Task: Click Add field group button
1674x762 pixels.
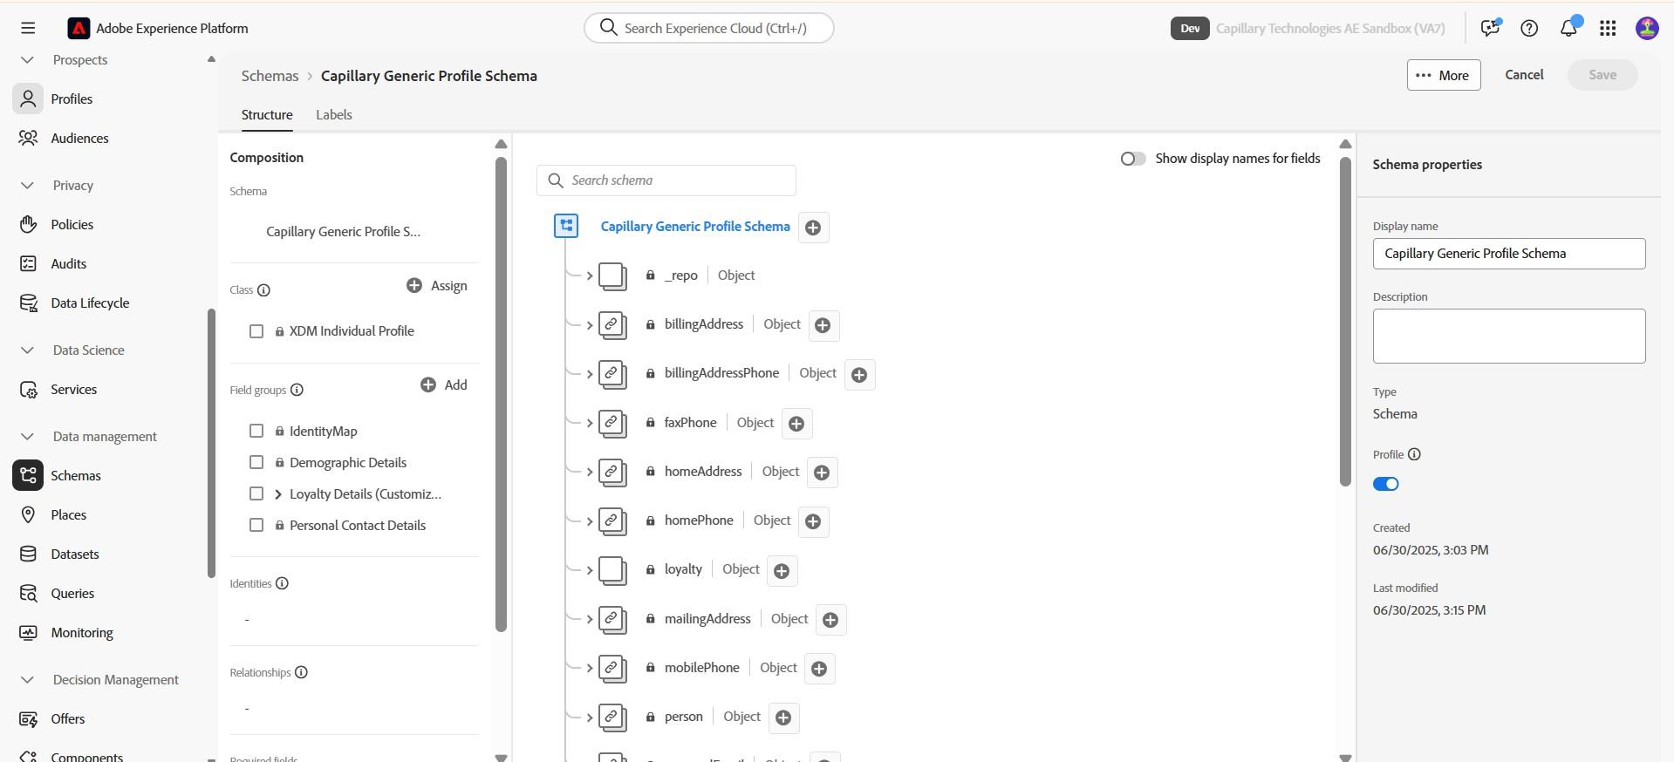Action: 444,385
